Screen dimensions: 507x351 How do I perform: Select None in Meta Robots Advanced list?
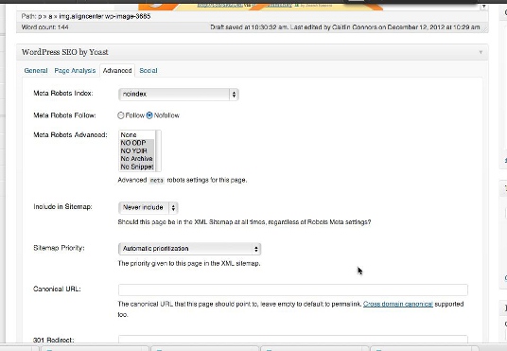click(x=137, y=135)
